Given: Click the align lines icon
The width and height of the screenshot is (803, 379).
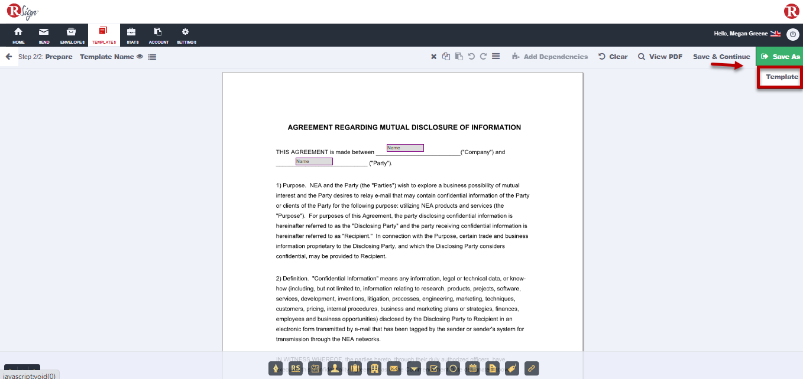Looking at the screenshot, I should [x=496, y=57].
